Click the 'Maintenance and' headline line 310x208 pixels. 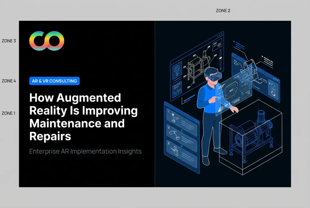[x=77, y=123]
